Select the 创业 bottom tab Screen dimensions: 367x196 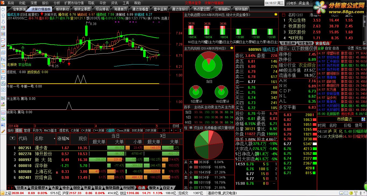77,188
